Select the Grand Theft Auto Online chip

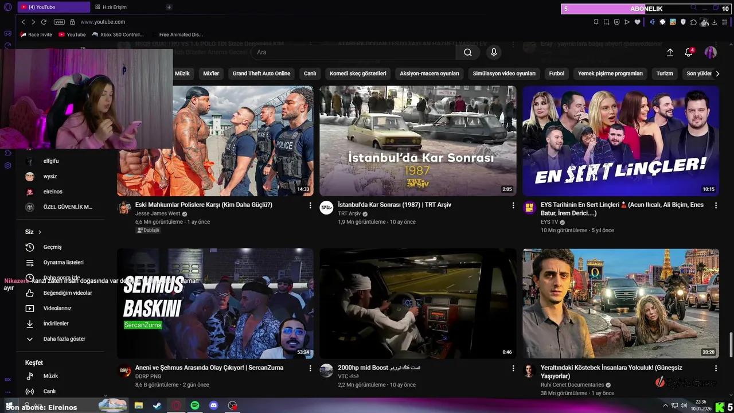[x=261, y=73]
